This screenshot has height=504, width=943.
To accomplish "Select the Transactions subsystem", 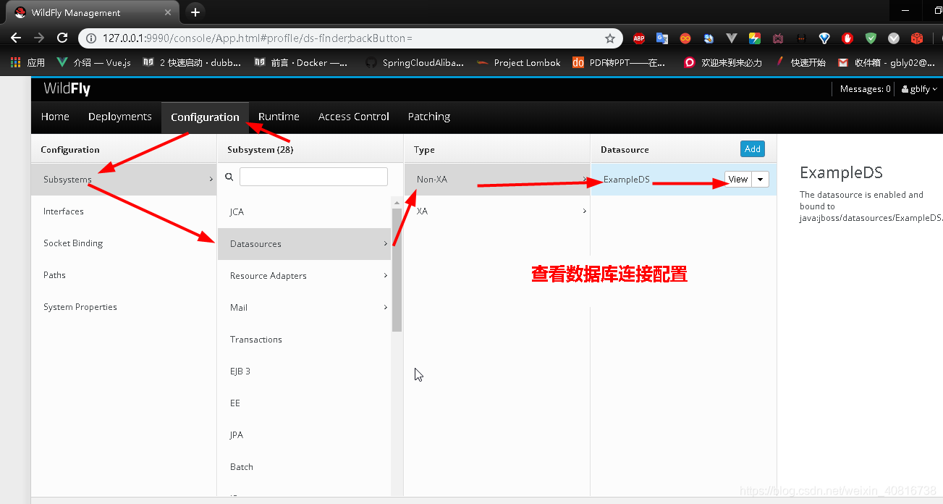I will pos(304,340).
